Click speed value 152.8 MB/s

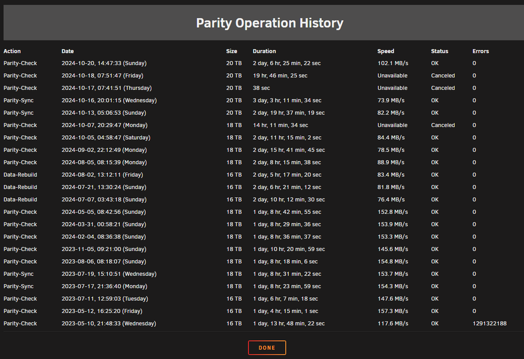coord(392,212)
